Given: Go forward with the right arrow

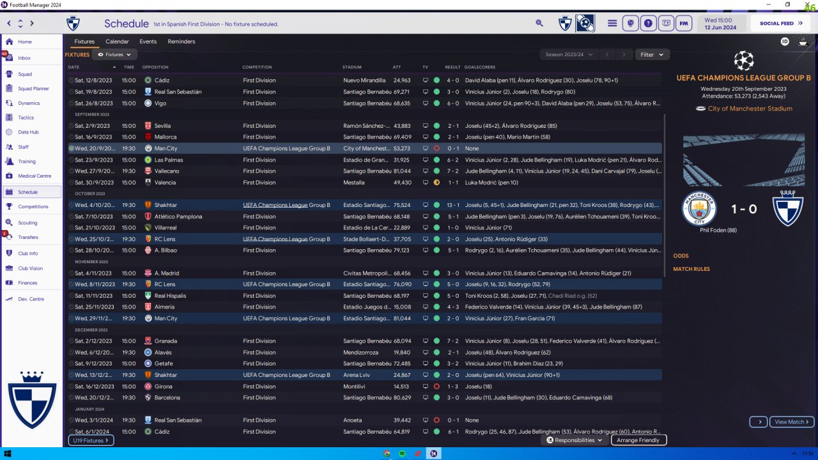Looking at the screenshot, I should click(32, 23).
